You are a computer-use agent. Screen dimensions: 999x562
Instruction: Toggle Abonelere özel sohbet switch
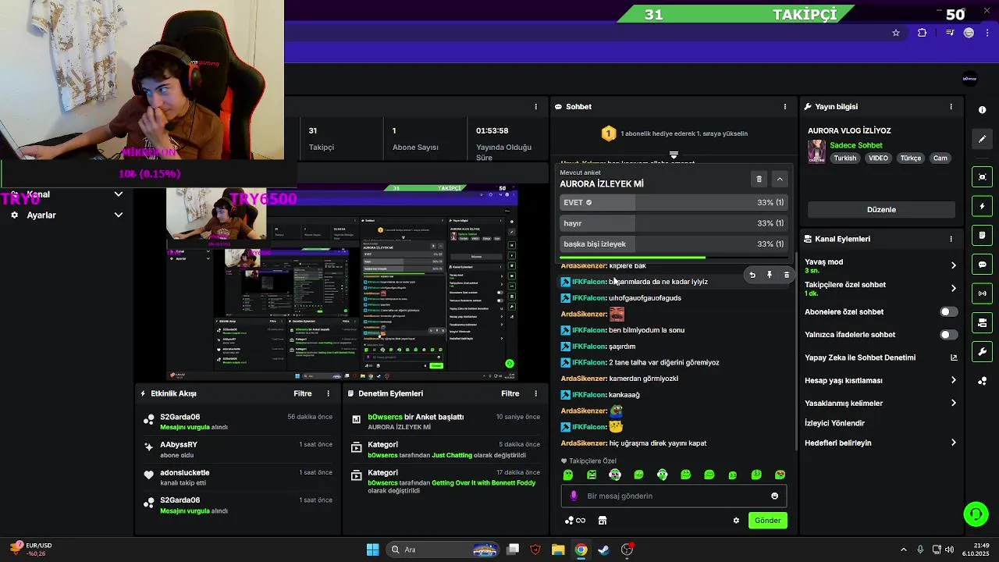pyautogui.click(x=948, y=311)
